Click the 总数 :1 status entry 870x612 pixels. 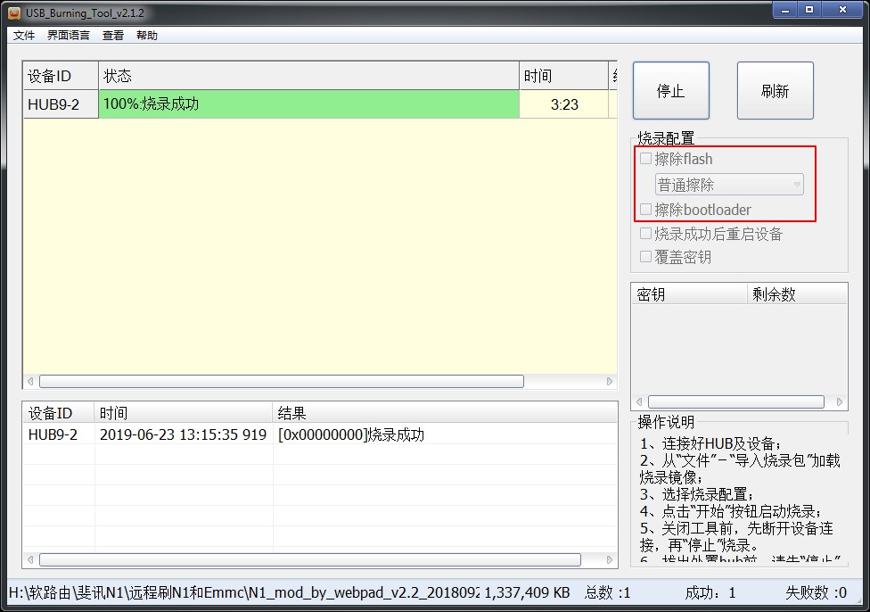[608, 592]
